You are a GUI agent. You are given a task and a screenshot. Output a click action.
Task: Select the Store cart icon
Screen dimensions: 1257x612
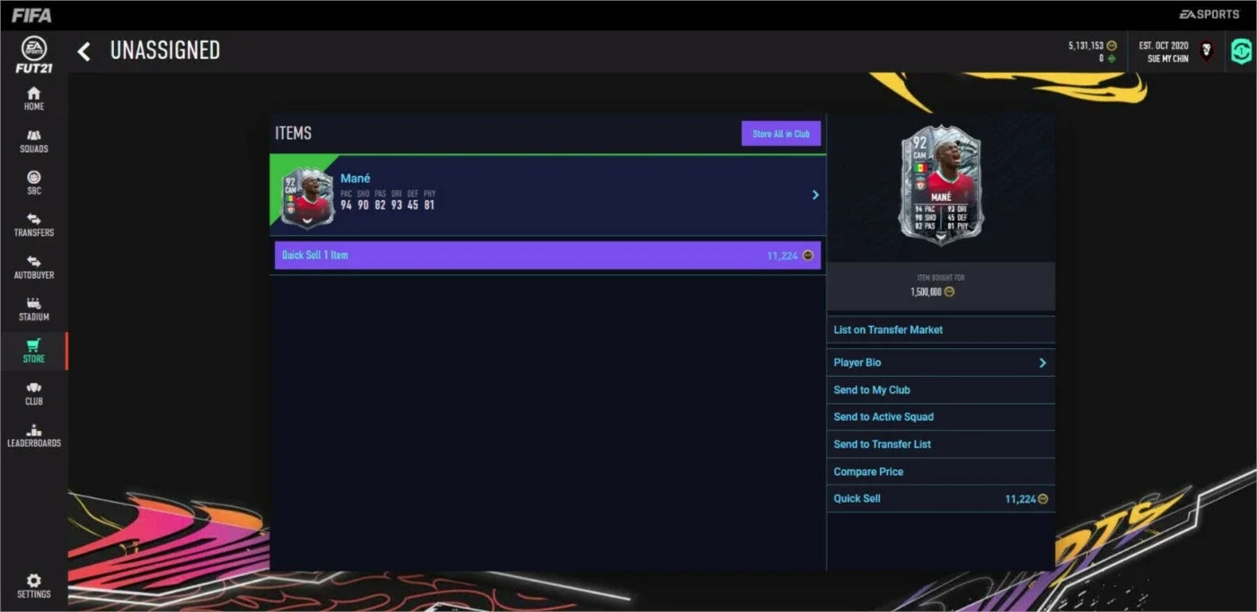coord(34,345)
